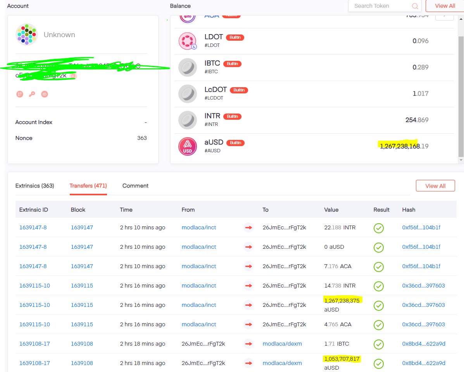Click the aUSD balance 1,267,238,168.19
This screenshot has height=372, width=464.
[x=404, y=146]
